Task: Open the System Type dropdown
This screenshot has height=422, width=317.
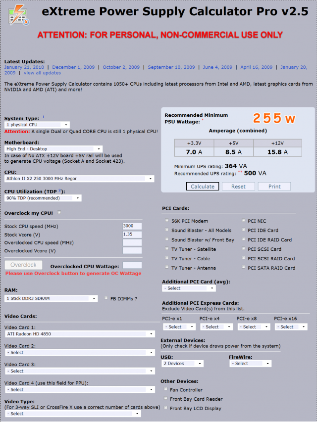Action: 37,125
